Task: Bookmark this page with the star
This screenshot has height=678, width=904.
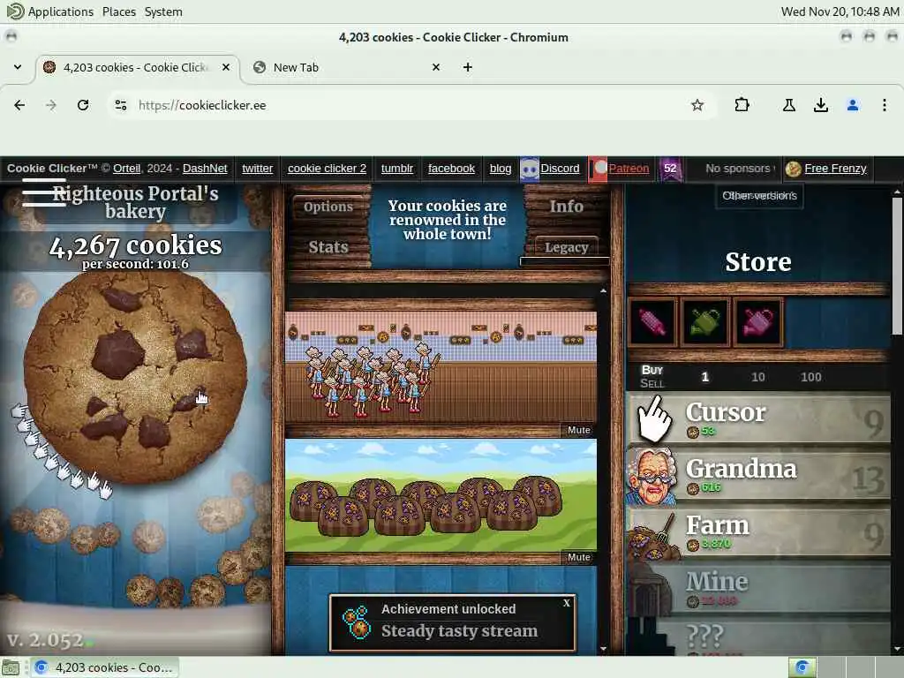Action: point(697,105)
